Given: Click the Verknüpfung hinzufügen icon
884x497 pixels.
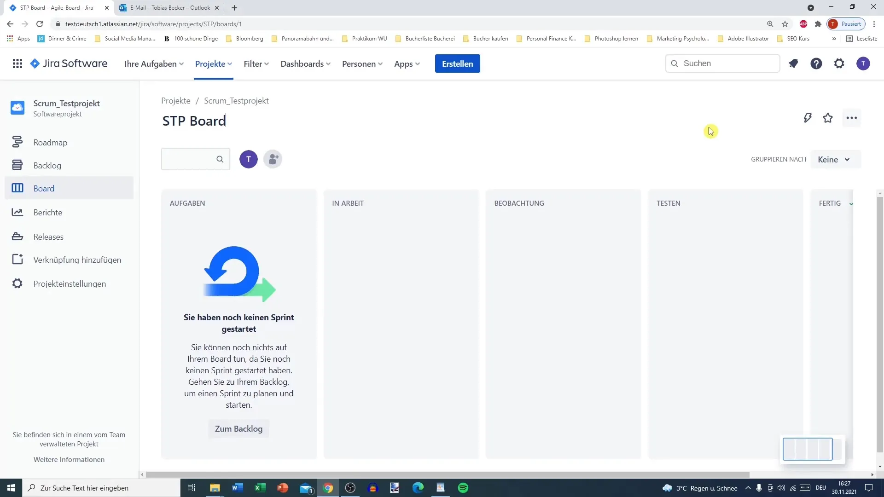Looking at the screenshot, I should click(17, 260).
